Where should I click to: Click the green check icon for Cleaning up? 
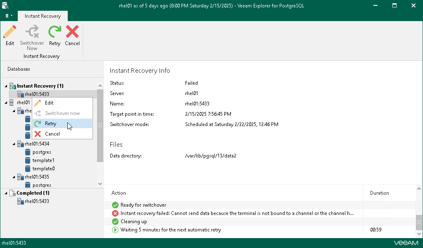(x=115, y=222)
